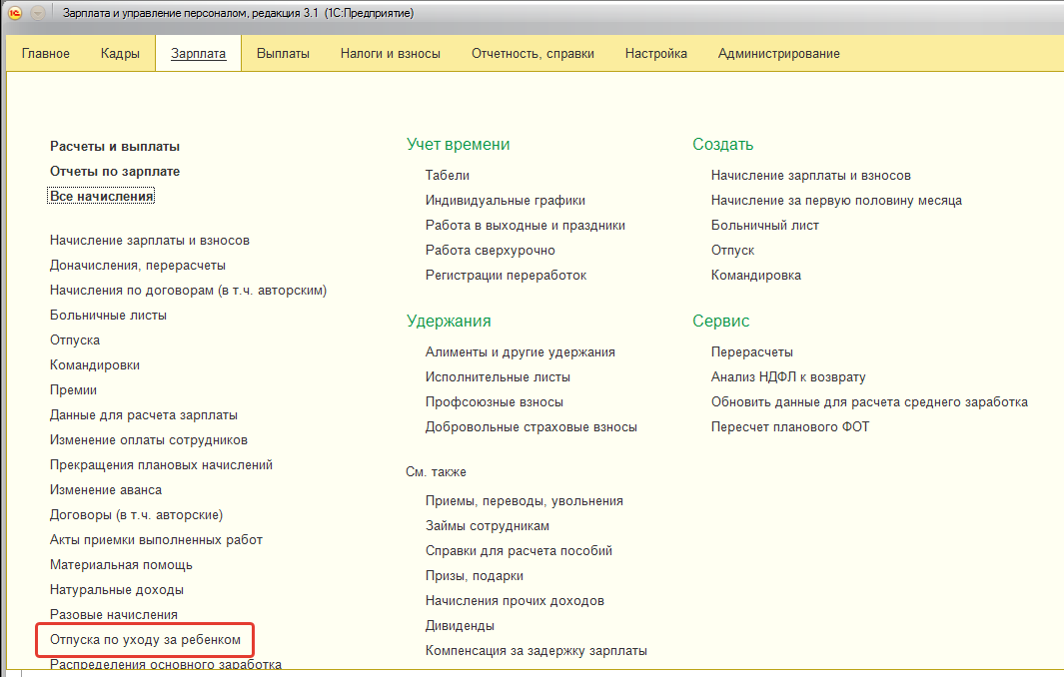Screen dimensions: 1064x677
Task: Open Займы сотрудникам
Action: [488, 526]
